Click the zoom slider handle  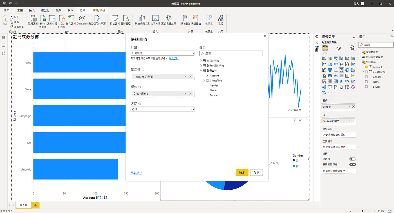pos(362,211)
